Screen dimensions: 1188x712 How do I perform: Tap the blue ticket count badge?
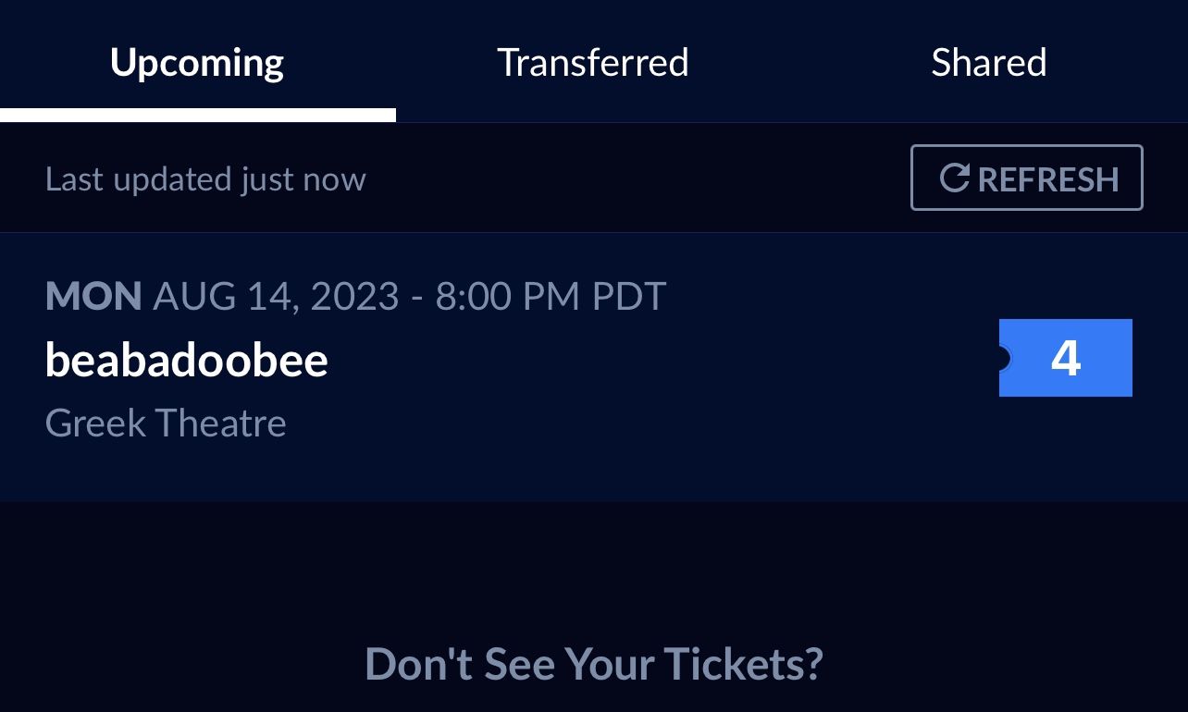click(1065, 358)
